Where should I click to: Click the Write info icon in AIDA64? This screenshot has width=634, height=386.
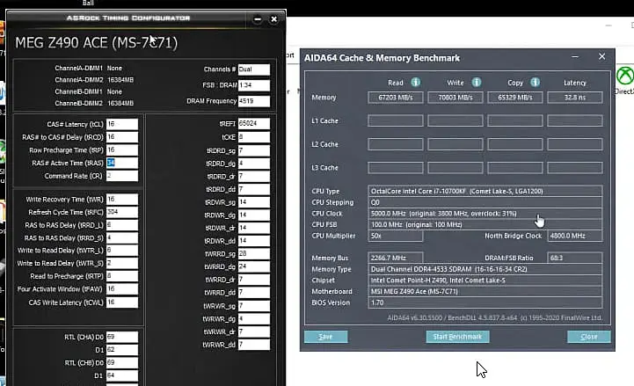(477, 83)
